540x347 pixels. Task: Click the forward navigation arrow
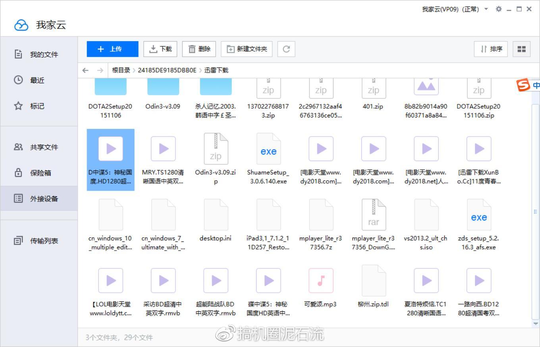[x=100, y=70]
